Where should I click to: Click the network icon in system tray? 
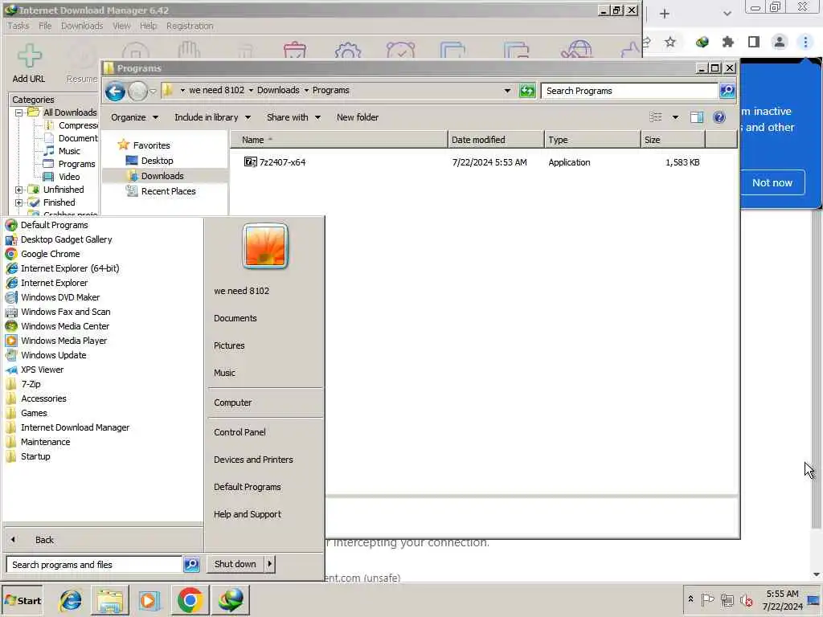pos(727,599)
